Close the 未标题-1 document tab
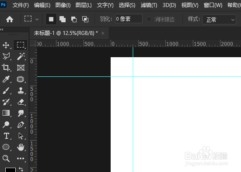 103,33
